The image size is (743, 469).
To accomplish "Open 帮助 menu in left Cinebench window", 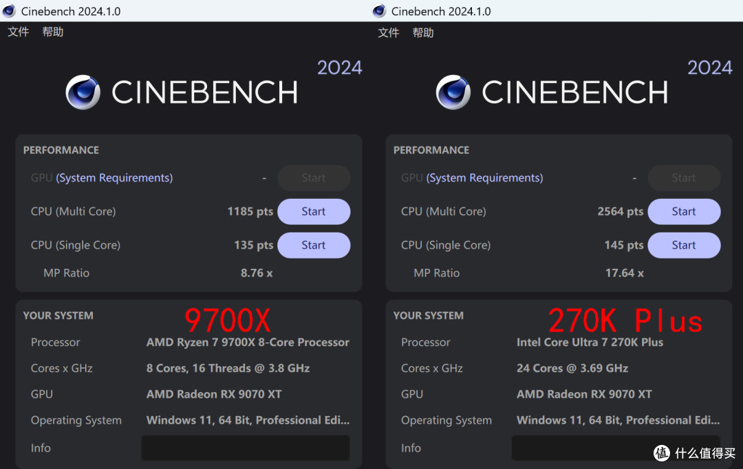I will pos(52,32).
